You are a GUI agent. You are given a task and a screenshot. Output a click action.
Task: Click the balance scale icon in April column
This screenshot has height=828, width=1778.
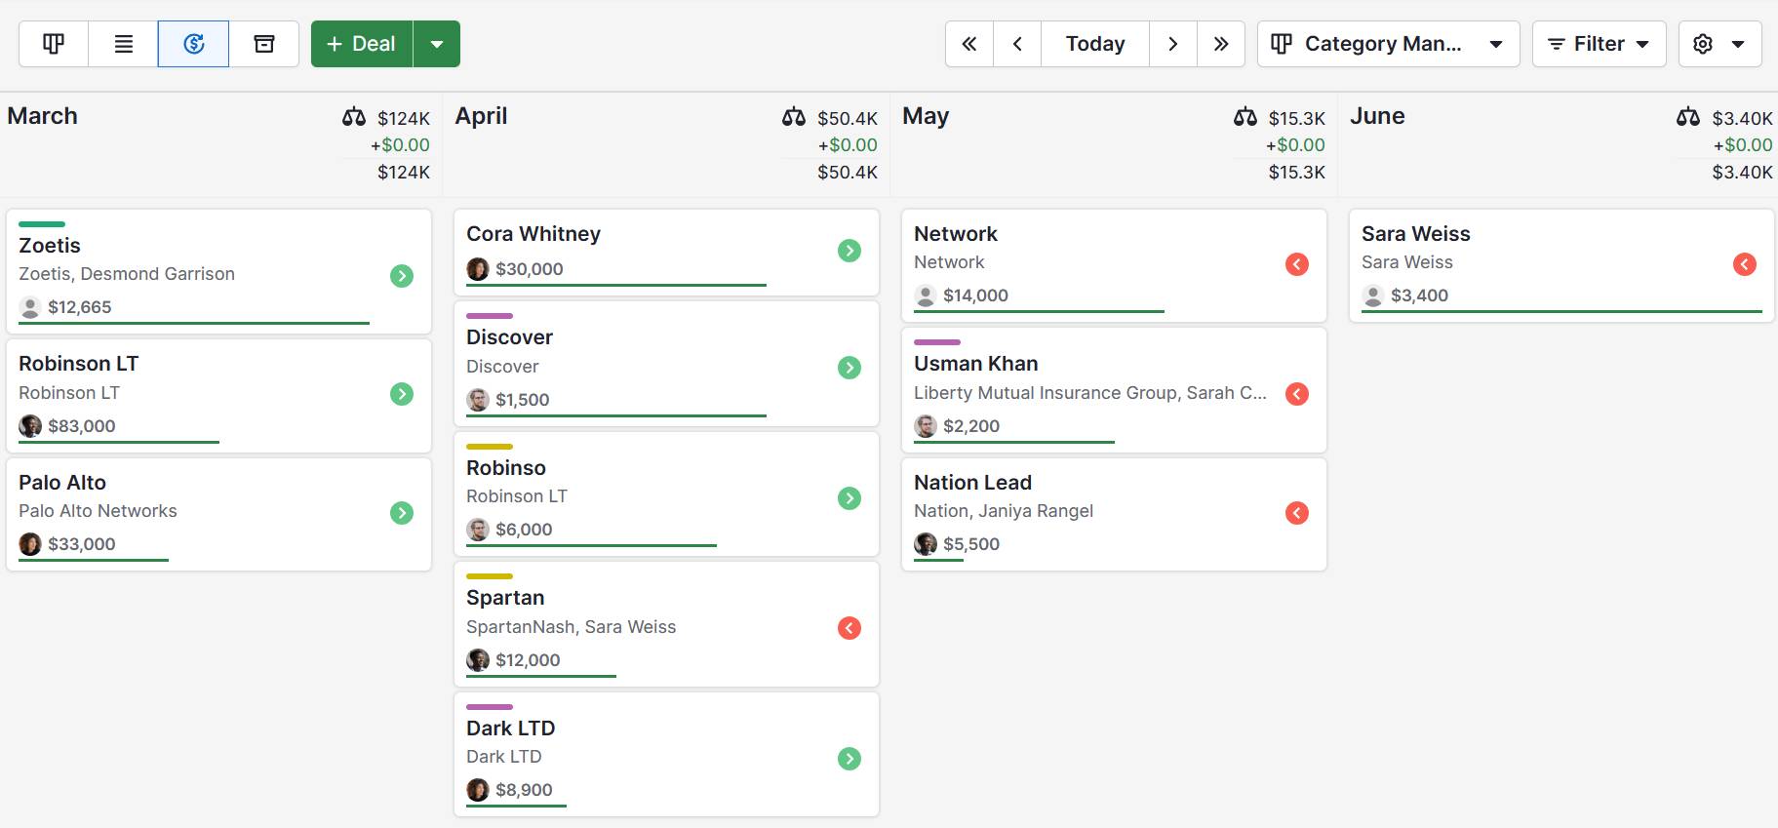pos(794,117)
